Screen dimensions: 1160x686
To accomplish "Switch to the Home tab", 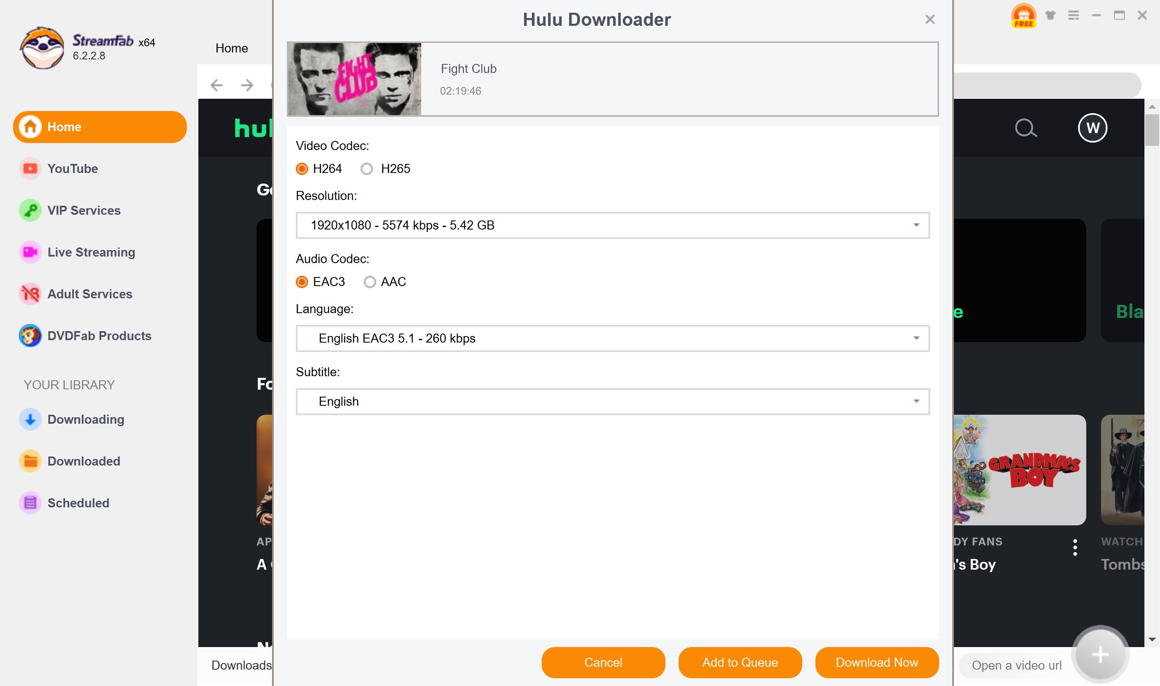I will coord(232,48).
